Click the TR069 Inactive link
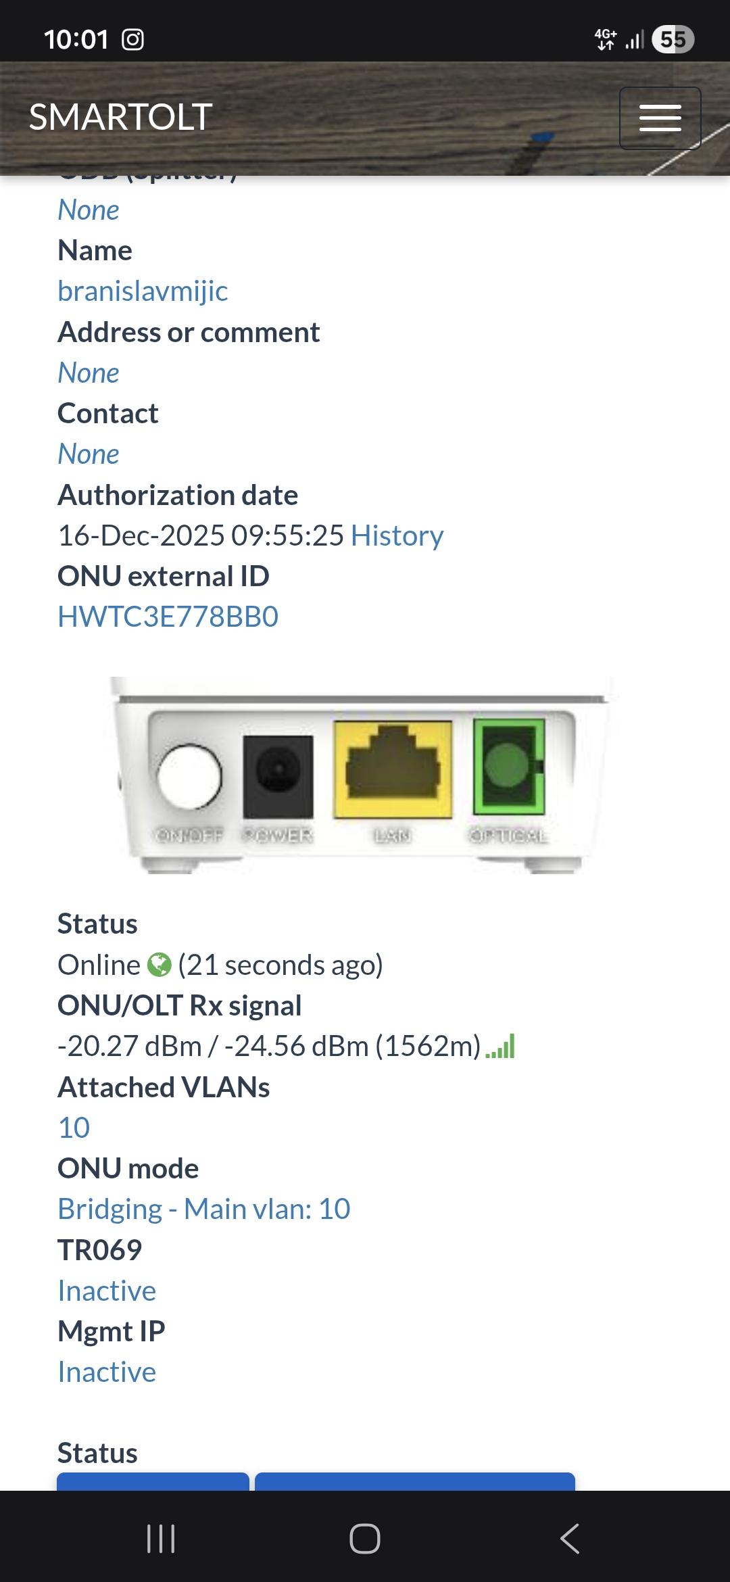The image size is (730, 1582). (x=107, y=1291)
